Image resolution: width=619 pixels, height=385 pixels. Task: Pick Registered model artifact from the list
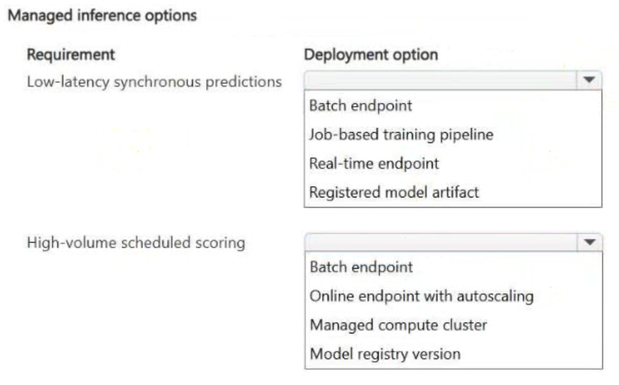(394, 192)
